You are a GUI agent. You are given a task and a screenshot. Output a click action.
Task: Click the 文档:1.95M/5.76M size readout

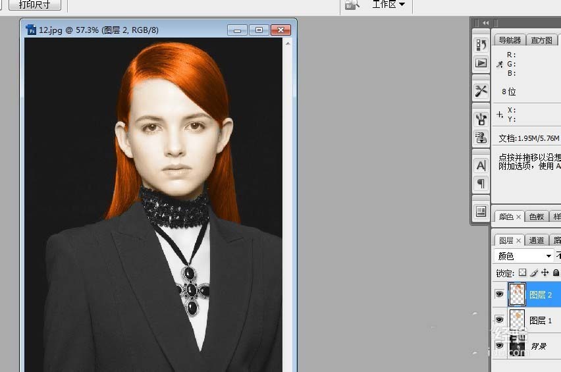[x=529, y=138]
